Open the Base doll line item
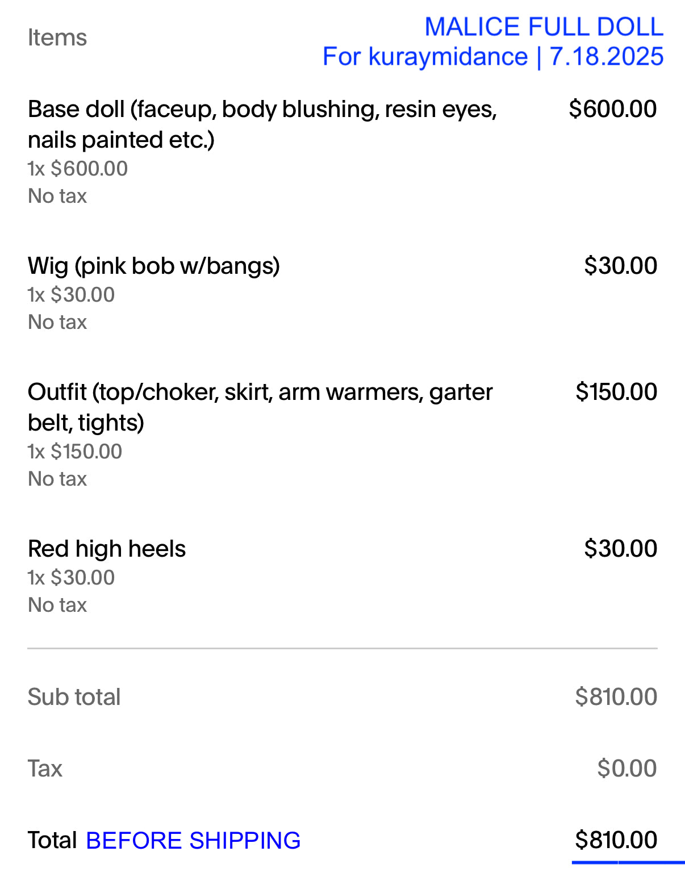 click(x=262, y=124)
